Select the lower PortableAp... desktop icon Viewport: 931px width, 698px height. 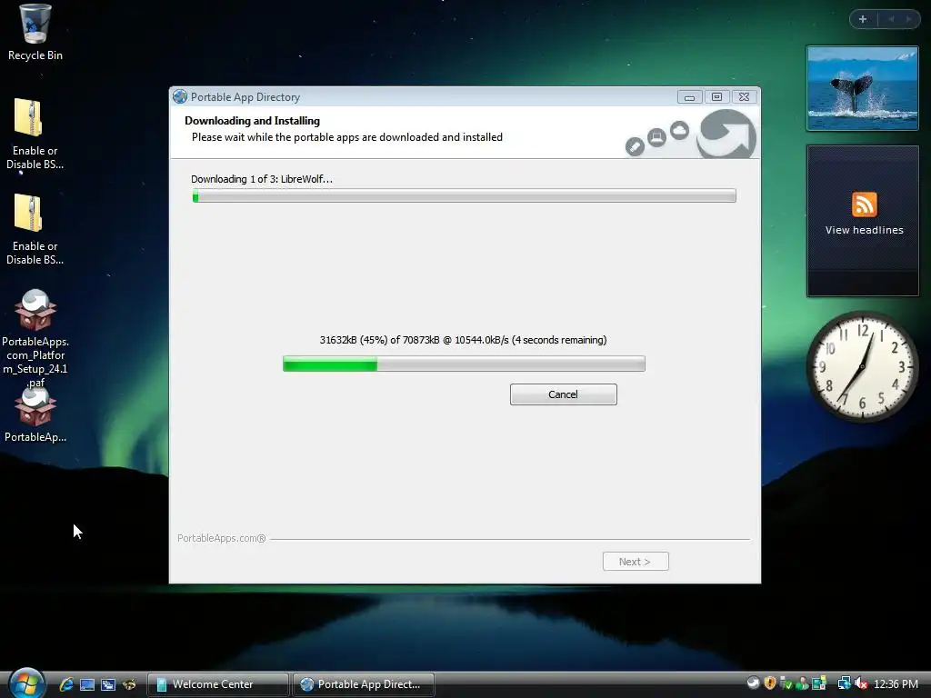35,416
